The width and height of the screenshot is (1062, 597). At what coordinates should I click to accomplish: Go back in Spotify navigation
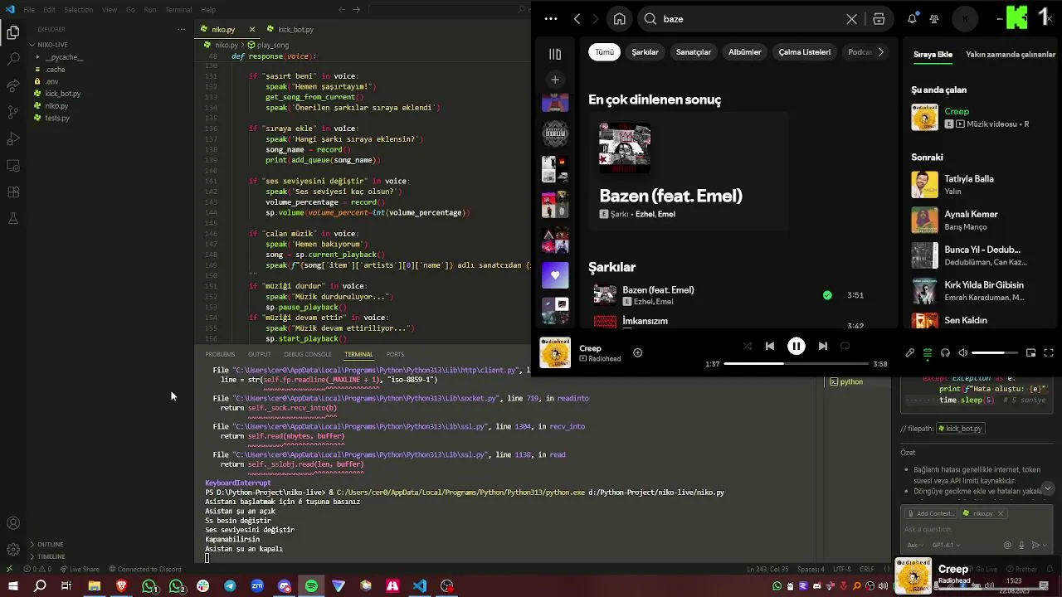click(x=577, y=19)
